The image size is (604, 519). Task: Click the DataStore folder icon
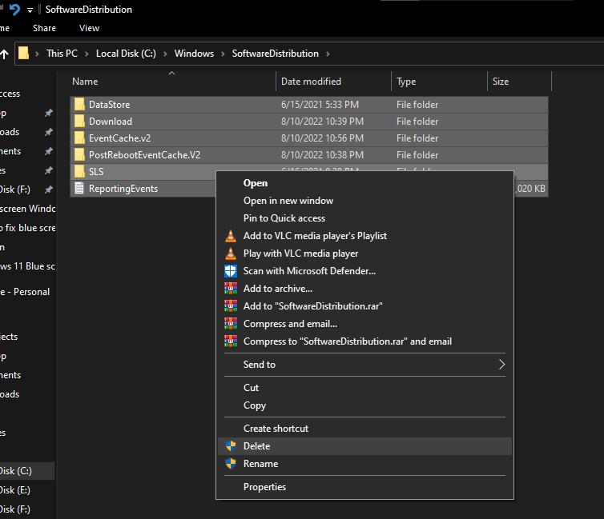pyautogui.click(x=79, y=105)
